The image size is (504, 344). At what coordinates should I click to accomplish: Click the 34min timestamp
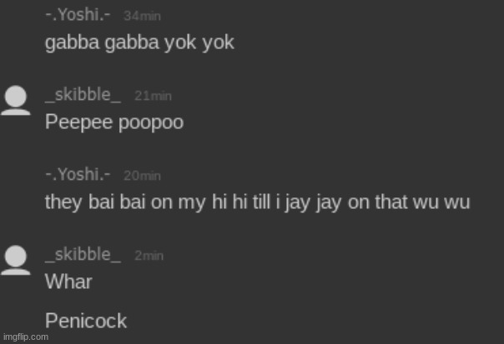(x=142, y=16)
